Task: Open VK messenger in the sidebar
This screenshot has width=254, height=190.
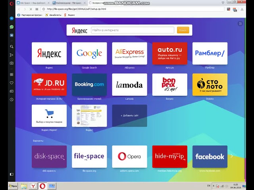Action: (x=12, y=35)
